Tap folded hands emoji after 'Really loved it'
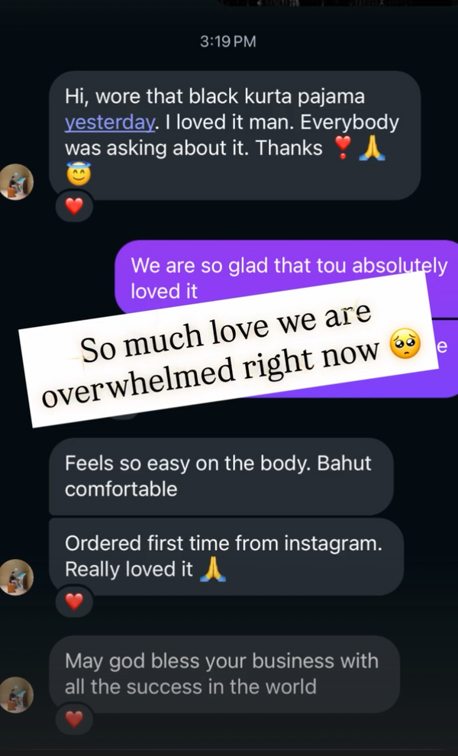The width and height of the screenshot is (458, 756). coord(213,570)
